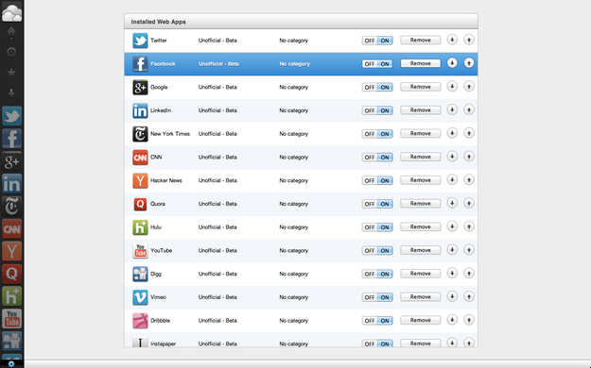Launch Twitter app from sidebar
This screenshot has height=368, width=591.
point(11,116)
